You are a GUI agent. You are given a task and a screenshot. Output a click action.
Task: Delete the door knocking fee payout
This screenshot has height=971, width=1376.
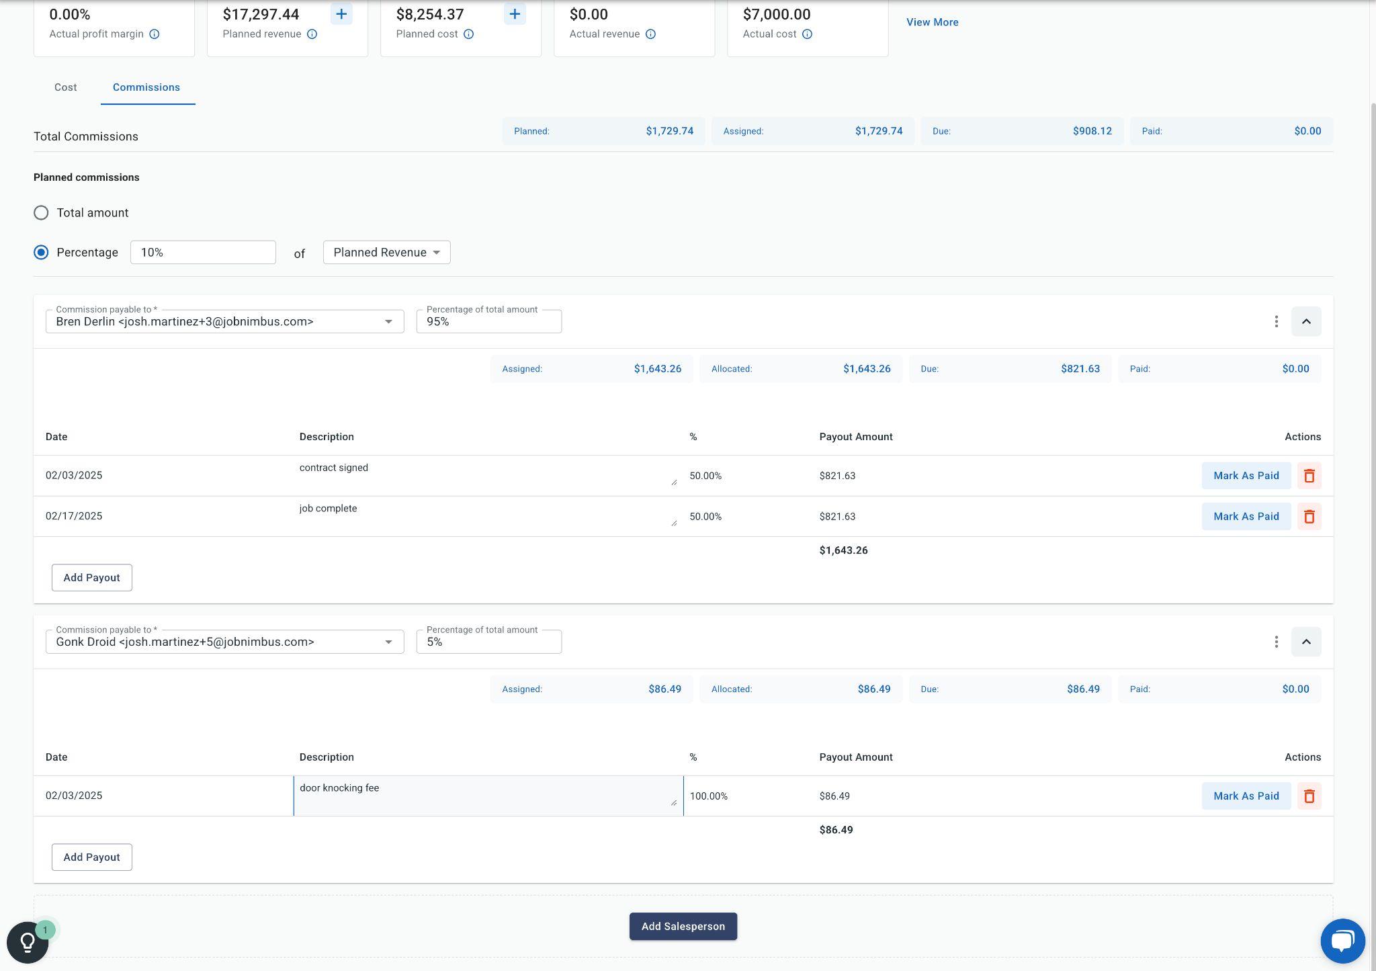(1309, 796)
